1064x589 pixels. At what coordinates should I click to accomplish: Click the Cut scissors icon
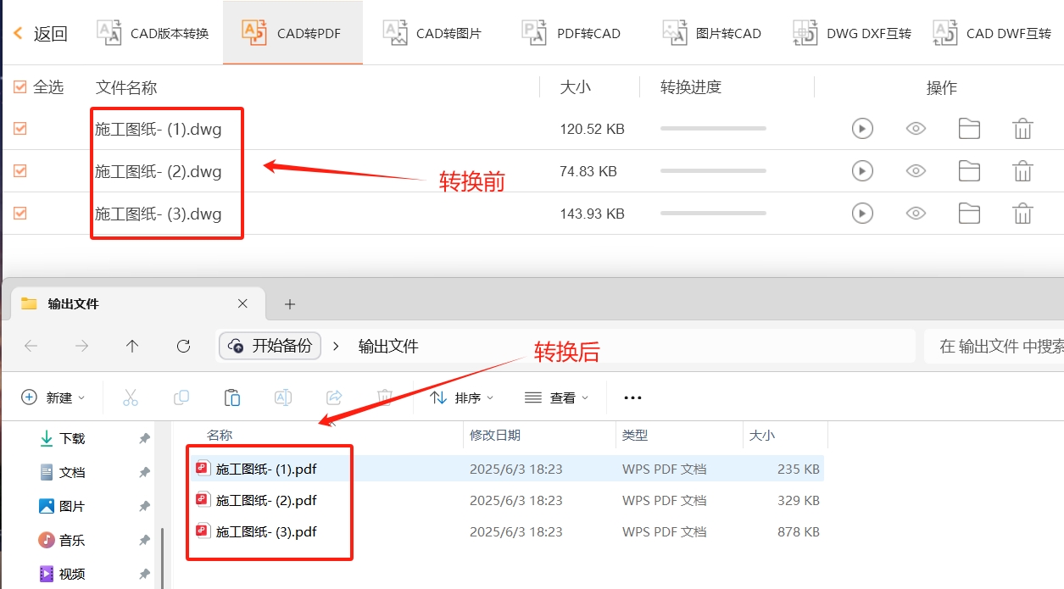click(130, 397)
